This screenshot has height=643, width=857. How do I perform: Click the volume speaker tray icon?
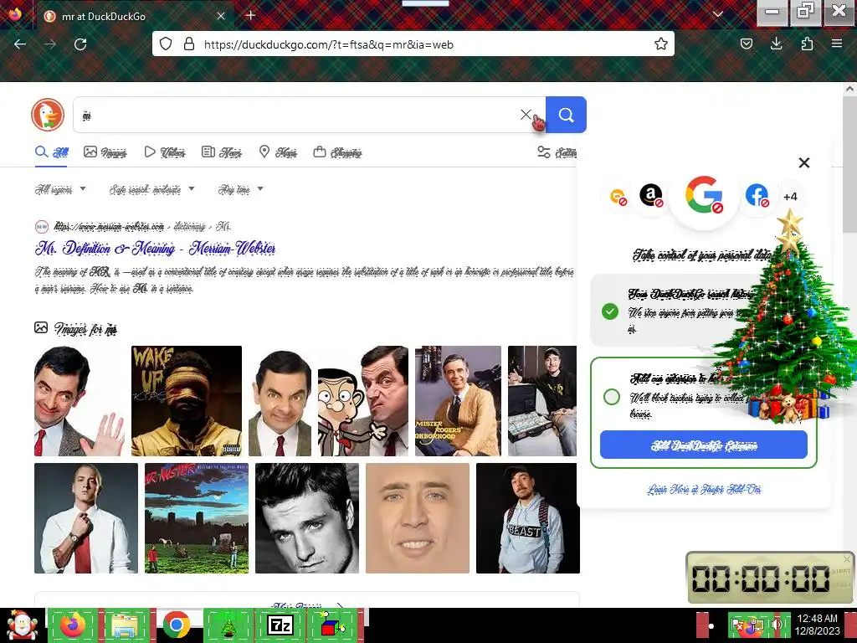pos(777,625)
